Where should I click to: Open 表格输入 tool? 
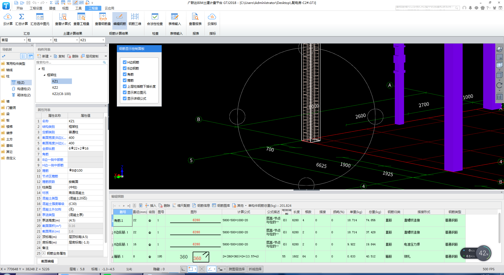(175, 19)
